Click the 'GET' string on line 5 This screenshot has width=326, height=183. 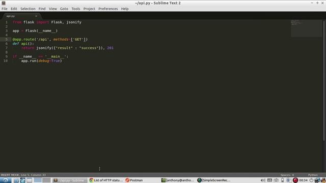click(78, 40)
